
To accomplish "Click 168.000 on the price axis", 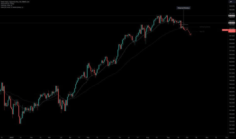I will [x=232, y=10].
